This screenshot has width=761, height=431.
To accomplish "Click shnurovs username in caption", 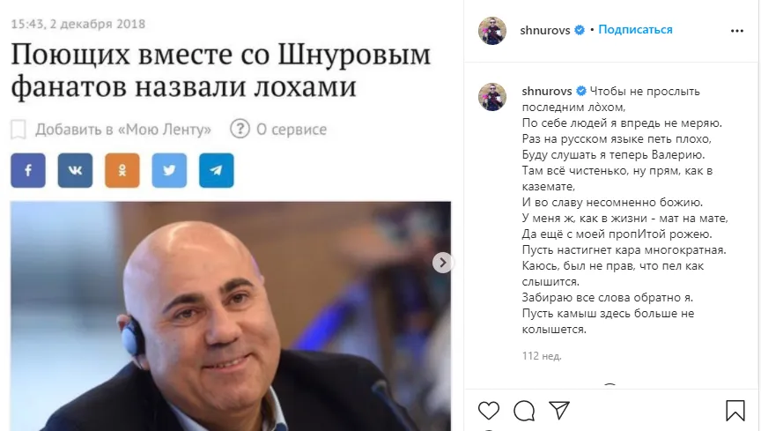I will click(547, 92).
